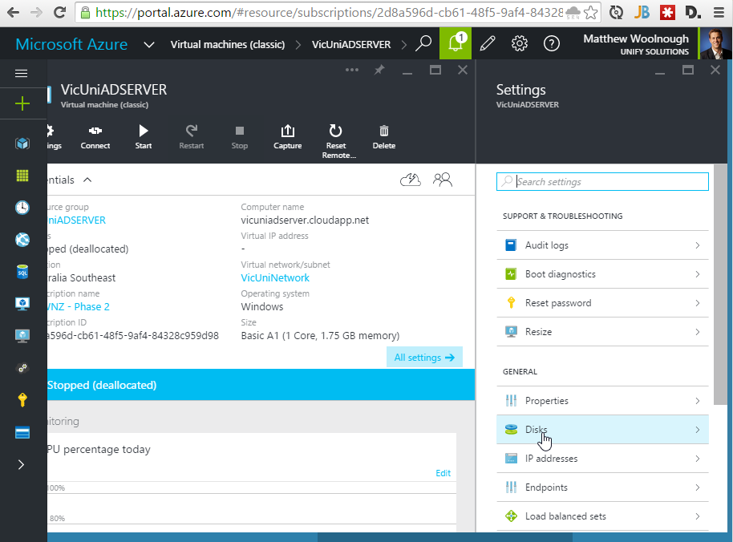Open the Phase 2 subscription link
Viewport: 733px width, 542px height.
tap(79, 307)
